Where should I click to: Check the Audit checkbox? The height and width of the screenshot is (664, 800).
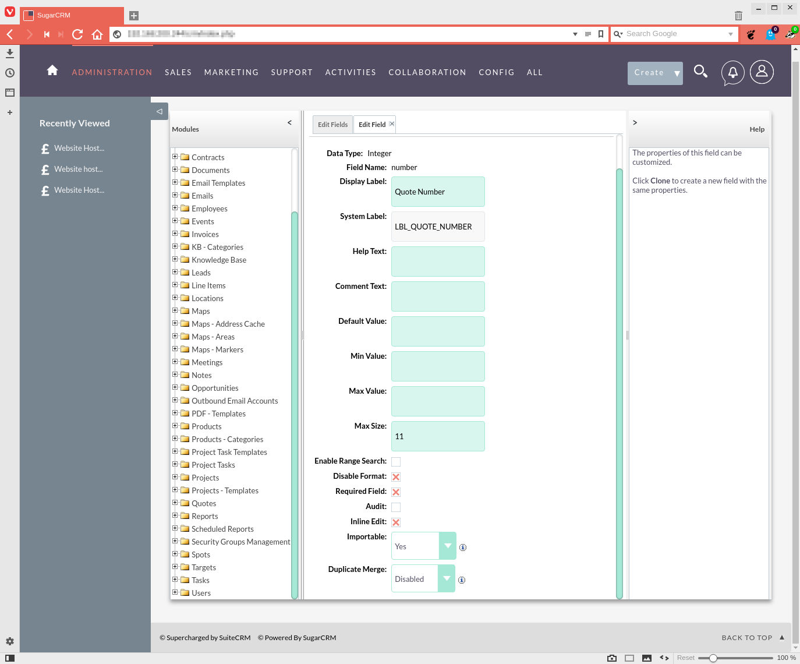tap(396, 507)
